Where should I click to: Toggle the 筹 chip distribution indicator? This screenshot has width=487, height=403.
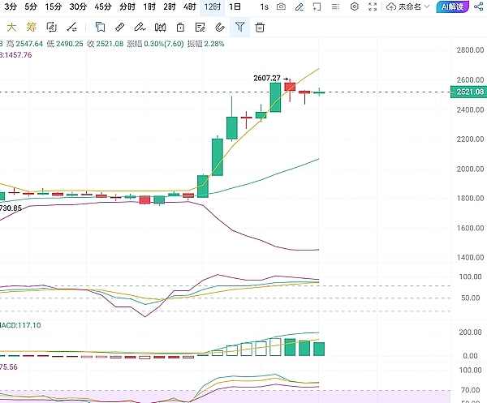[32, 27]
